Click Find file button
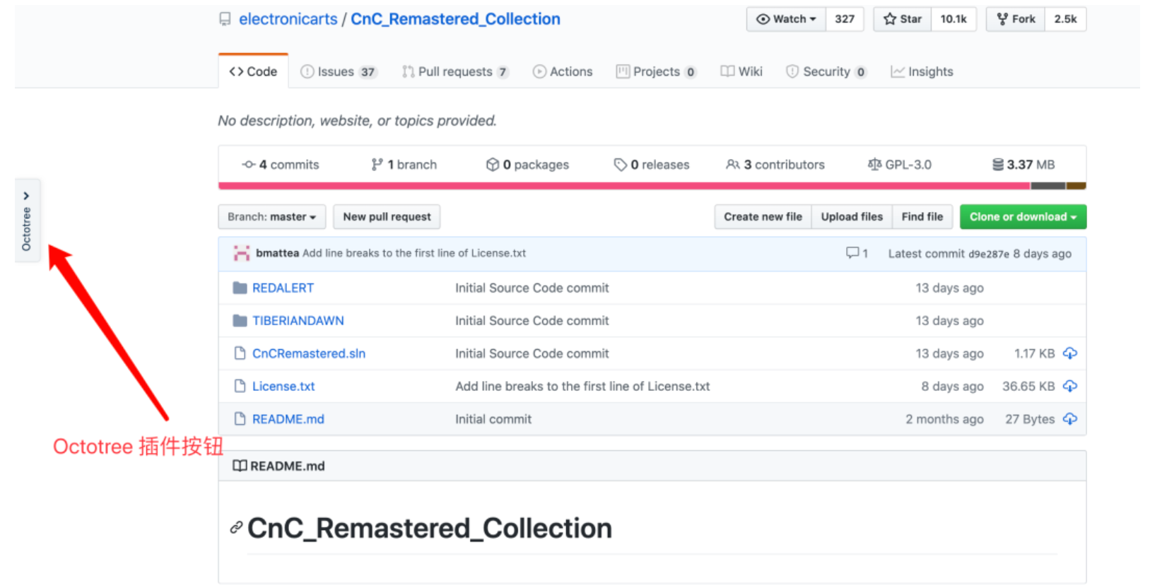The image size is (1150, 588). coord(922,217)
